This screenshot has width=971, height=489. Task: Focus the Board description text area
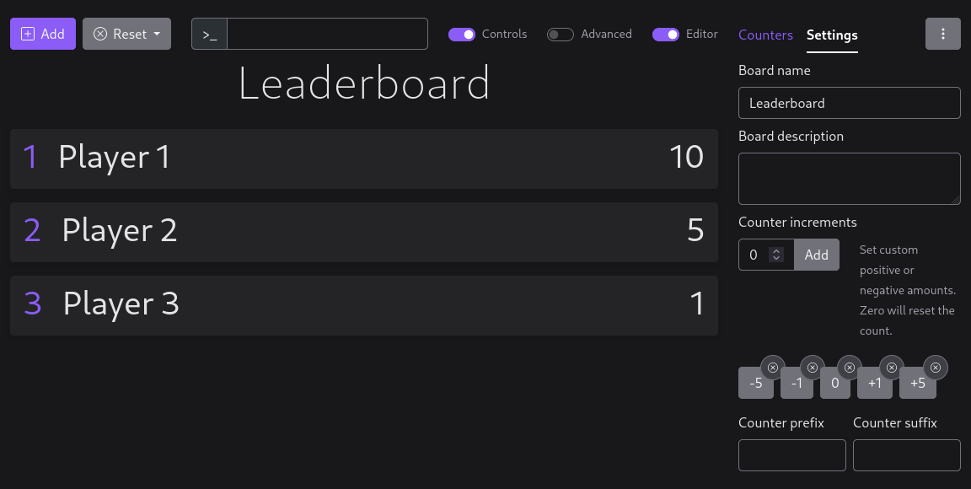pyautogui.click(x=849, y=178)
